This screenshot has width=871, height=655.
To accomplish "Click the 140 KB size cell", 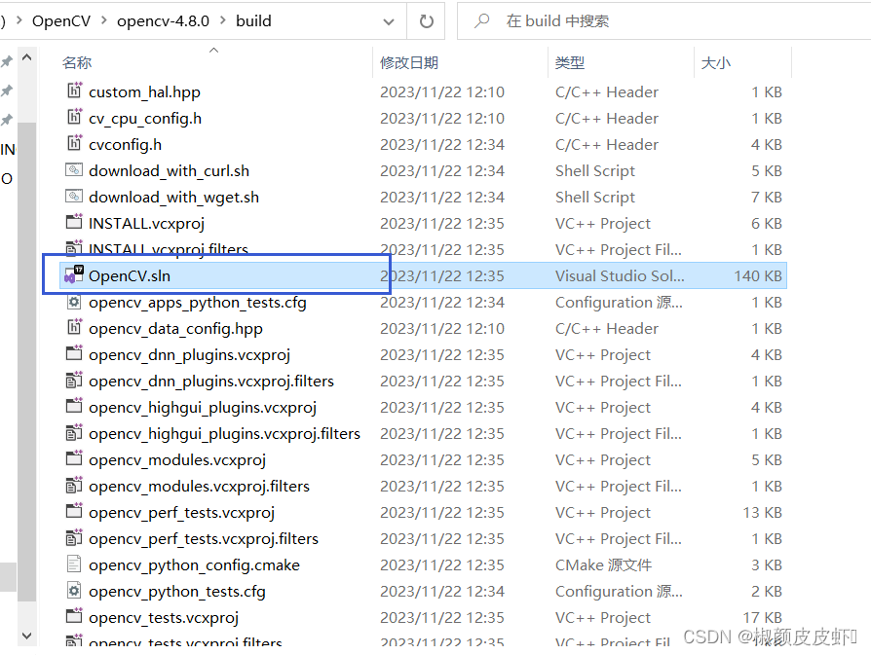I will point(758,275).
